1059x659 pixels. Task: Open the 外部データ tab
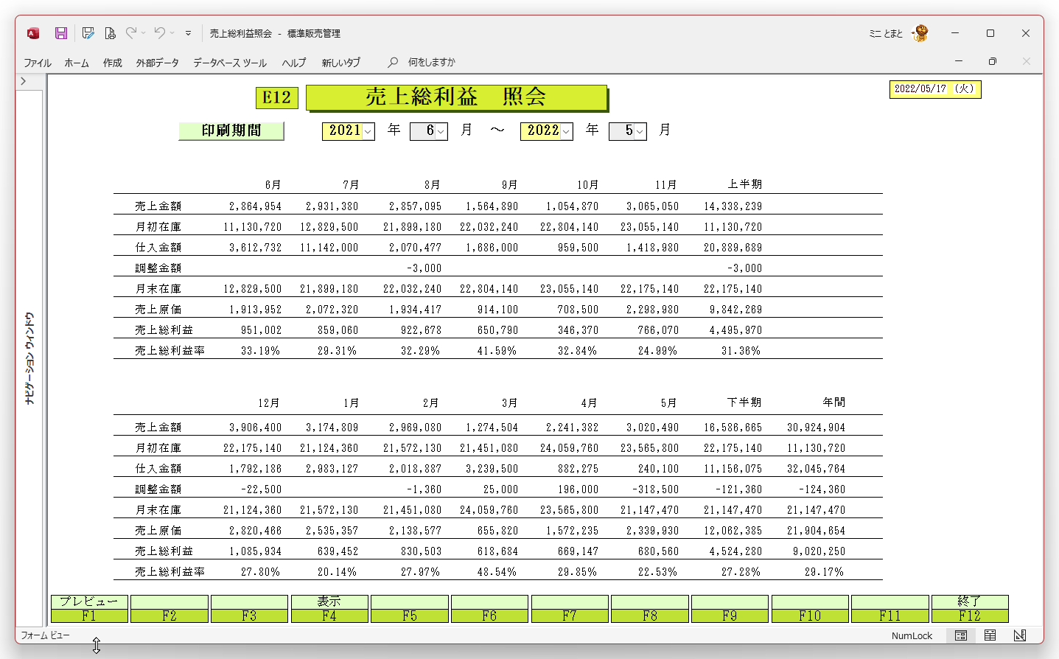click(x=158, y=63)
